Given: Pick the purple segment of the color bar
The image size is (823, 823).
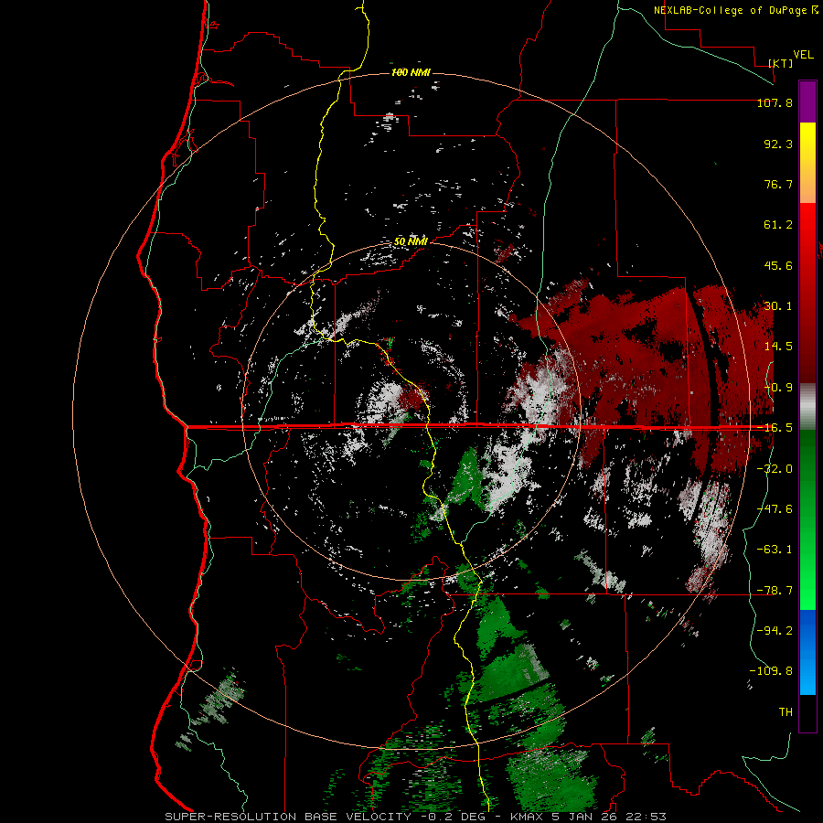Looking at the screenshot, I should (x=807, y=102).
